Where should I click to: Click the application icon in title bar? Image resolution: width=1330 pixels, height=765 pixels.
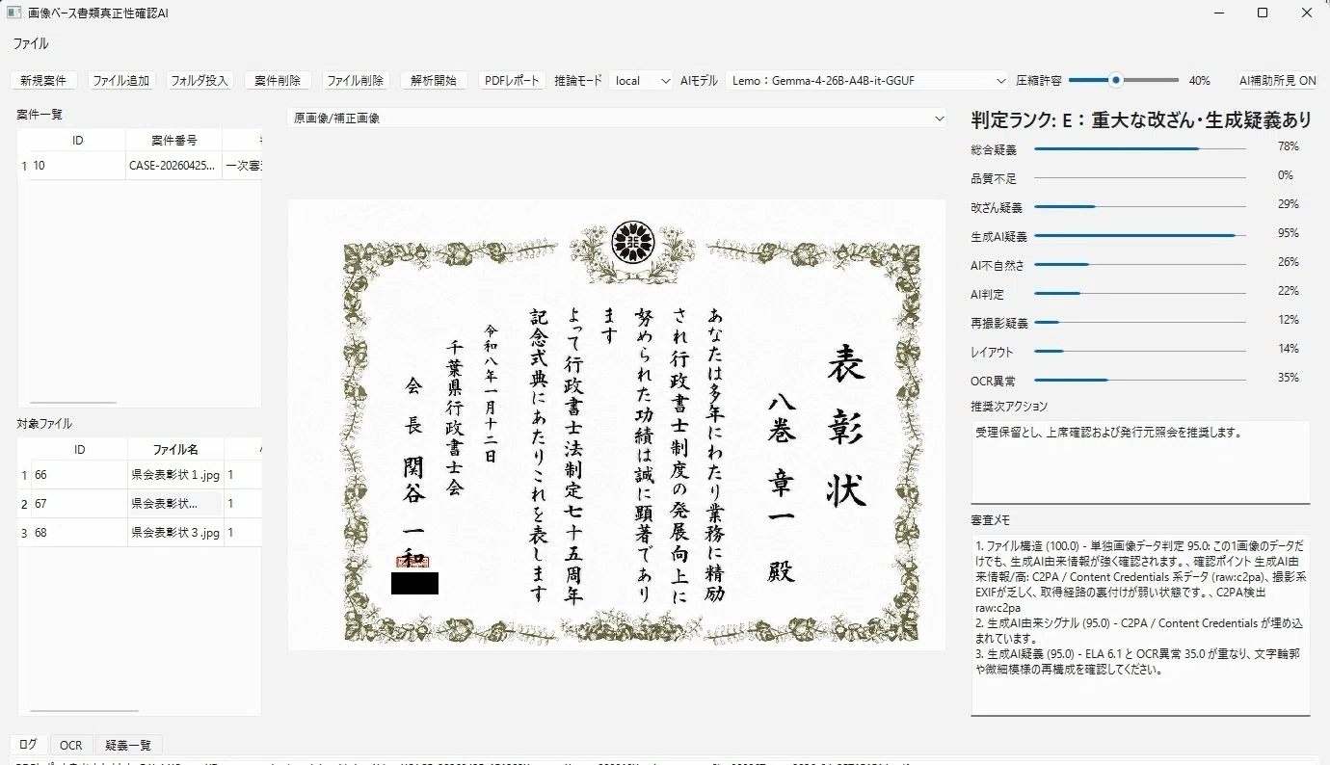[14, 13]
